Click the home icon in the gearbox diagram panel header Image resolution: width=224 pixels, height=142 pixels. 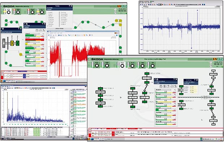[3, 29]
